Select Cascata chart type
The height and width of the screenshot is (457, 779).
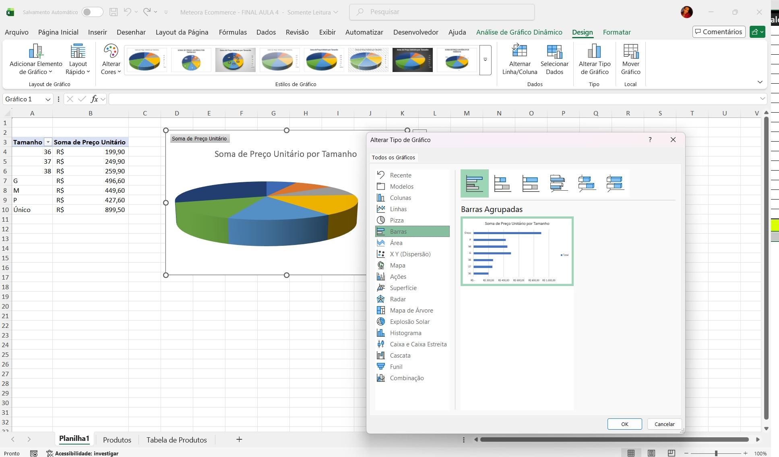click(400, 356)
